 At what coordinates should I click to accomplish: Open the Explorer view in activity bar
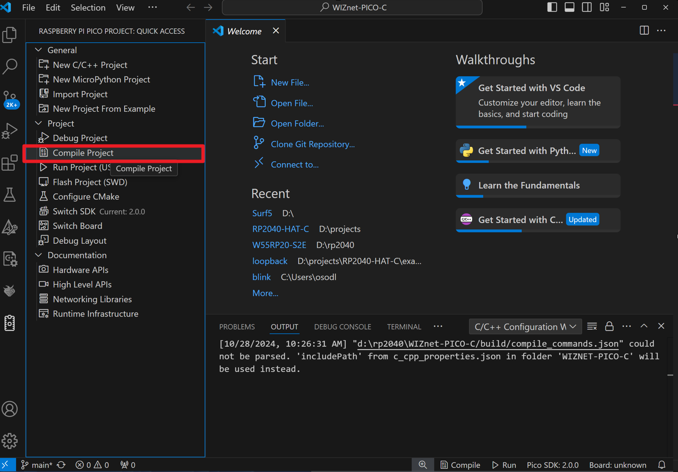pyautogui.click(x=10, y=35)
